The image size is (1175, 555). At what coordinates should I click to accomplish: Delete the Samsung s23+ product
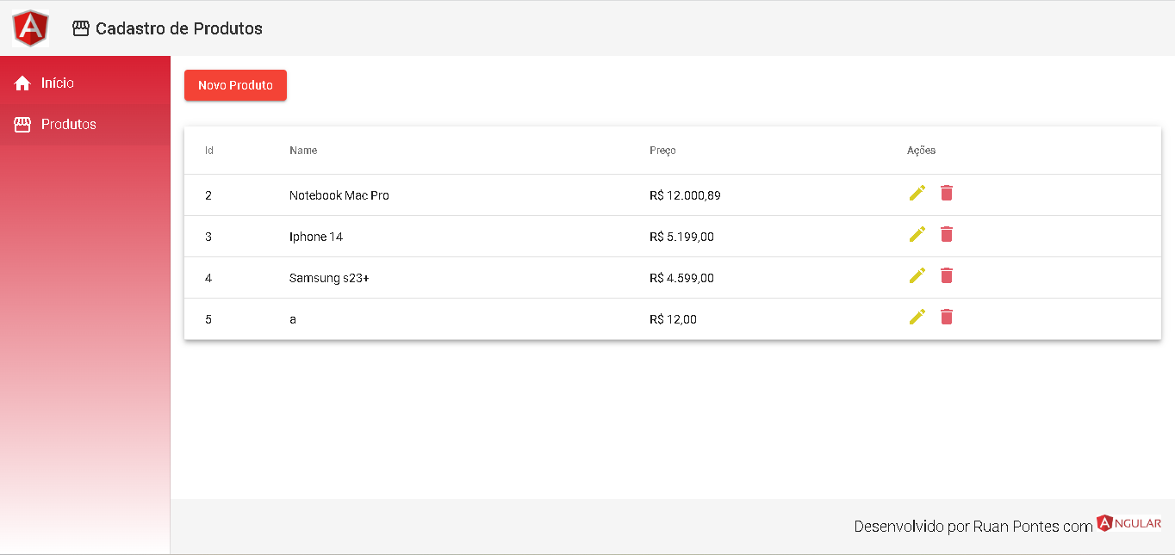[947, 275]
